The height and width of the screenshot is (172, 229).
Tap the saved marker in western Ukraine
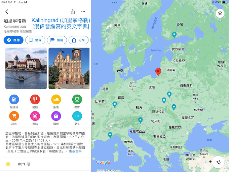click(174, 107)
